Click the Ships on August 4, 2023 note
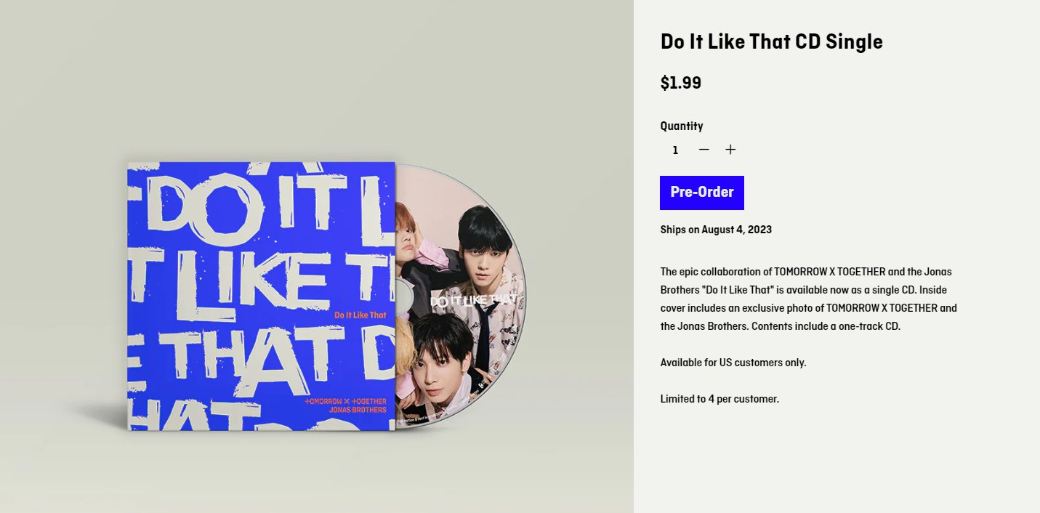 (716, 230)
